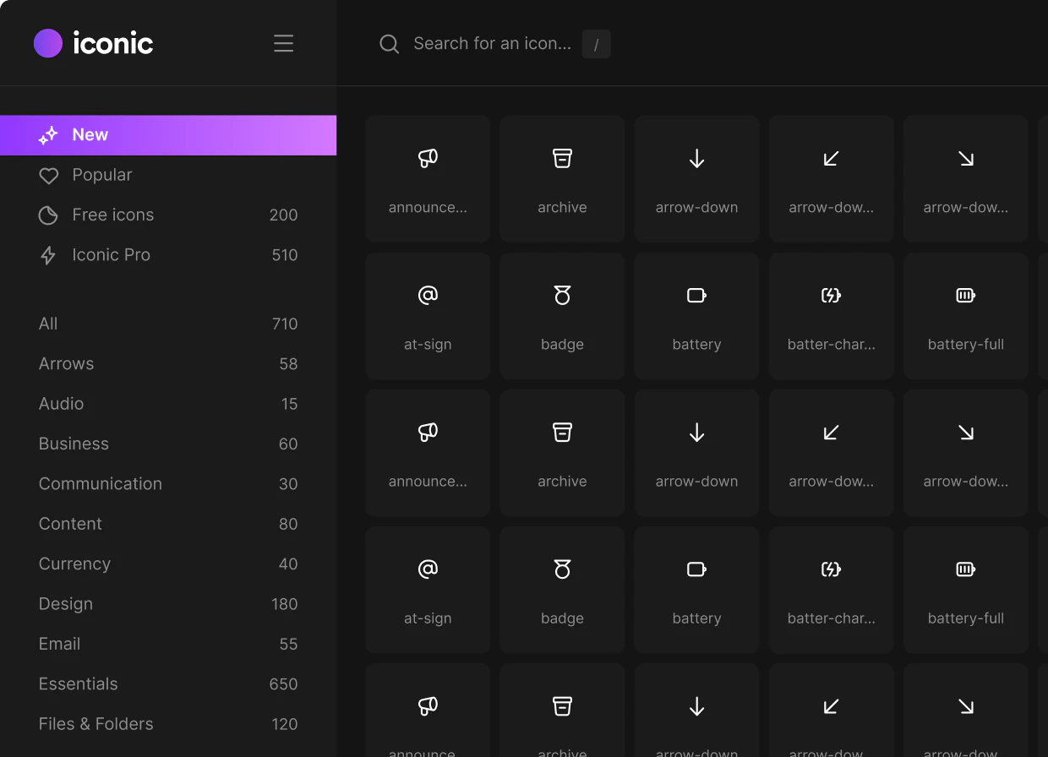Open the Iconic Pro collection
The image size is (1048, 757).
pos(111,255)
